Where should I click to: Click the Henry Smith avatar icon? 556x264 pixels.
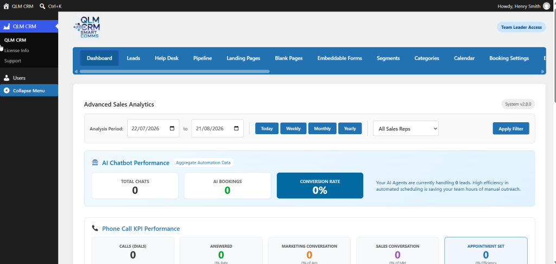(x=546, y=6)
